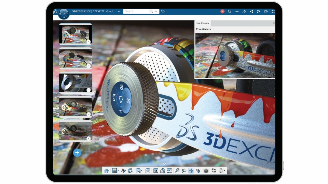Expand chevron on the fourth thumbnail
The height and width of the screenshot is (184, 328).
click(88, 114)
